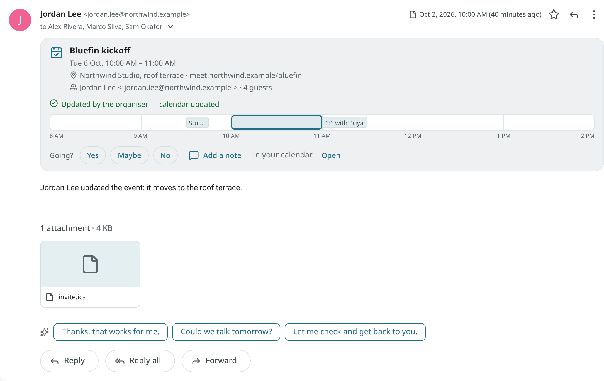This screenshot has width=604, height=381.
Task: Click the location pin icon
Action: [x=73, y=75]
